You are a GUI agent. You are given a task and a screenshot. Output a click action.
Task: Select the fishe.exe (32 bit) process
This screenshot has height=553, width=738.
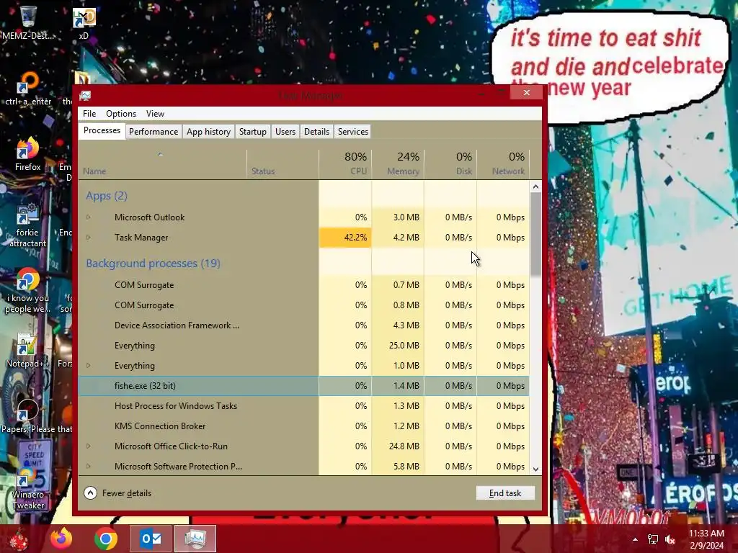(x=303, y=386)
